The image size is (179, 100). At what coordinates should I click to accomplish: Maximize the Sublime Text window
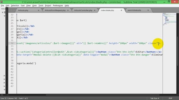point(169,2)
